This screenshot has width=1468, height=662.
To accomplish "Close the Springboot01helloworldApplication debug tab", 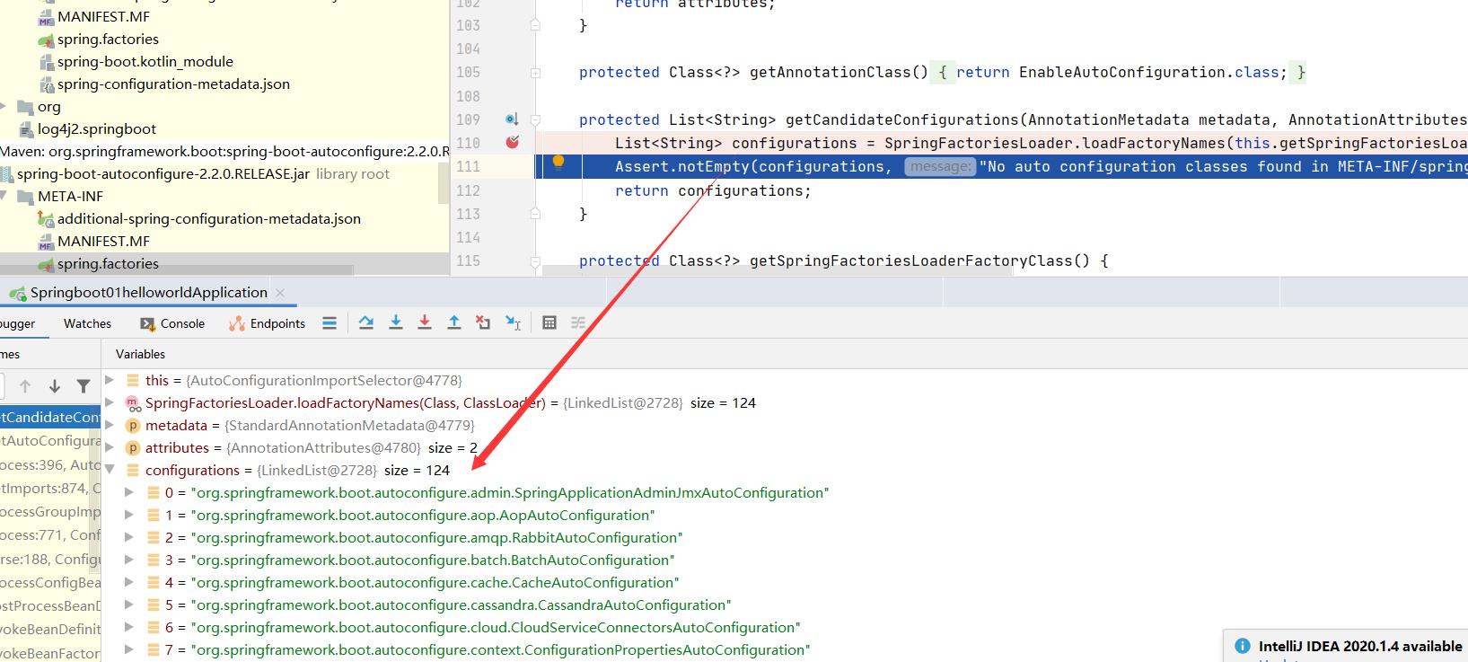I will [280, 293].
